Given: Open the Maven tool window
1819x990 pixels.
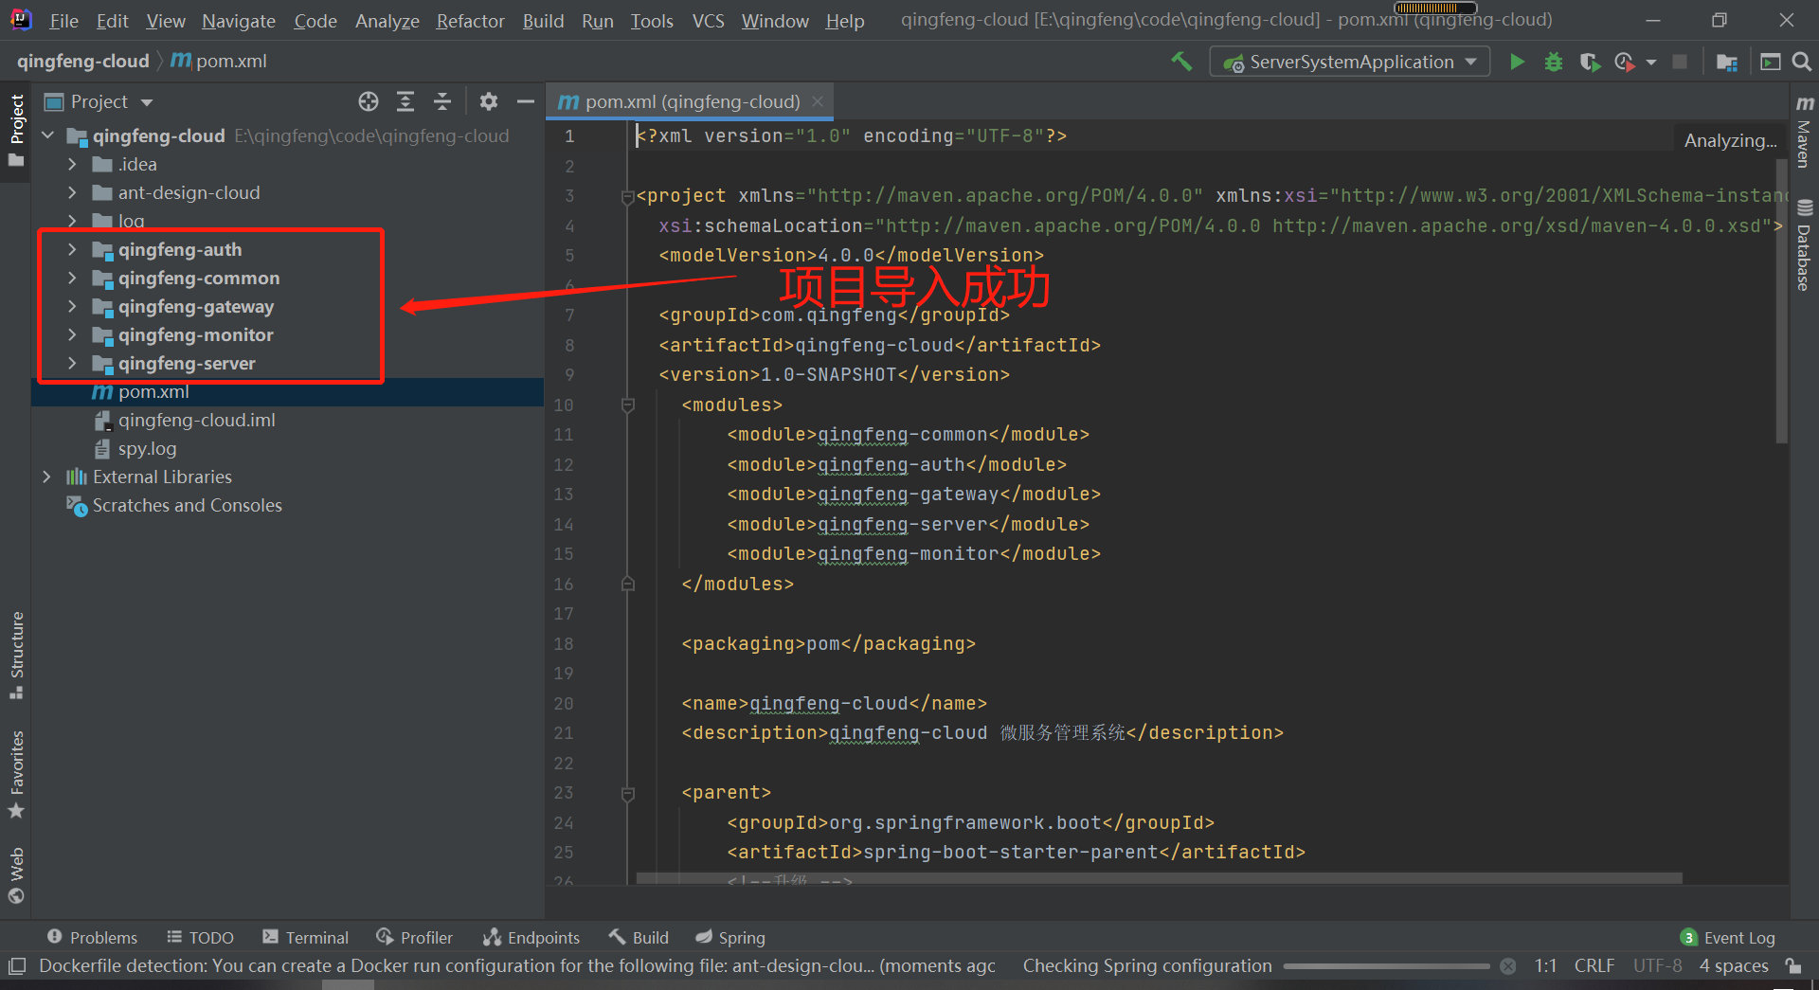Looking at the screenshot, I should pos(1804,132).
